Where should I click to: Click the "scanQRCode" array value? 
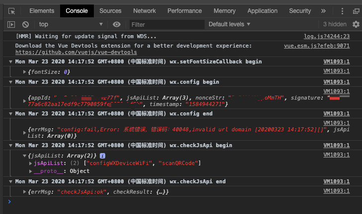[x=178, y=163]
